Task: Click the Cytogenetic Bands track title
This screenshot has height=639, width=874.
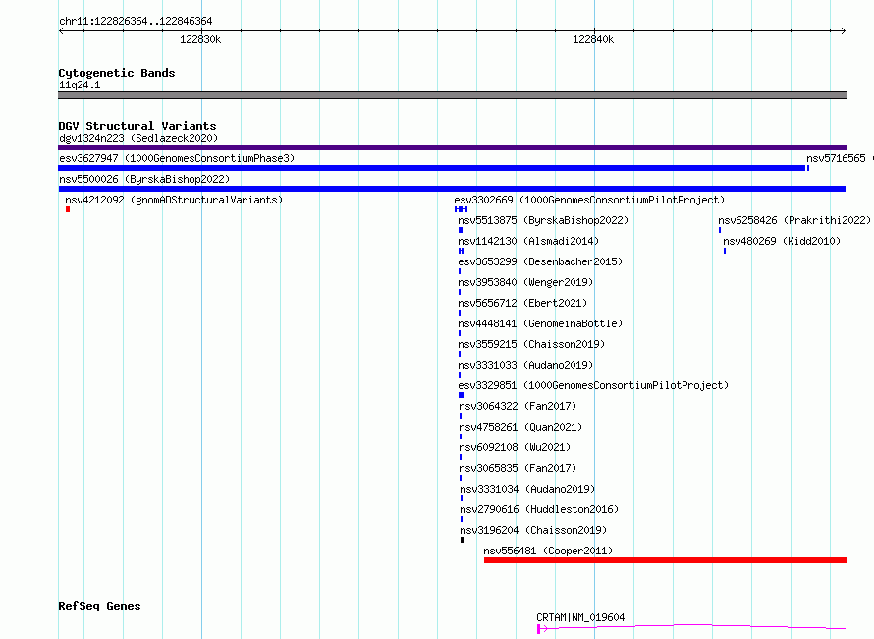Action: [x=117, y=73]
